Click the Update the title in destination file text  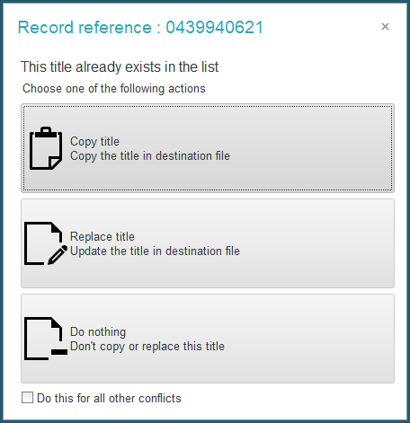point(155,251)
